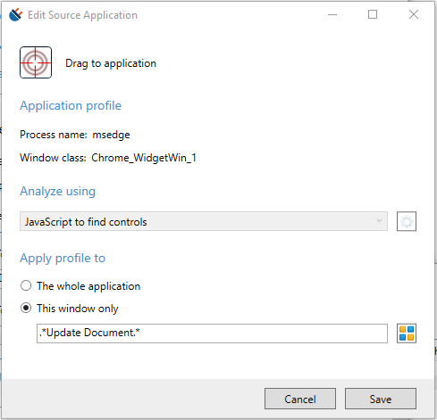Select The whole application radio button

26,285
